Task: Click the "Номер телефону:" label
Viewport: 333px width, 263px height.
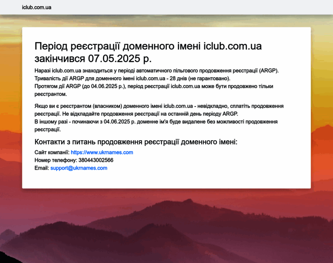Action: tap(56, 160)
